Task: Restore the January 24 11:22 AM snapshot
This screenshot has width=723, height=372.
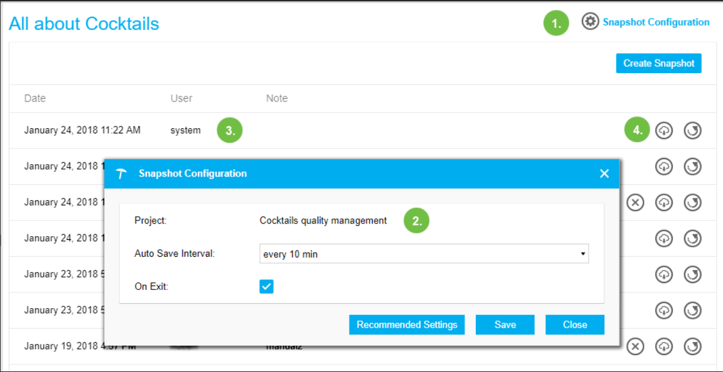Action: (693, 130)
